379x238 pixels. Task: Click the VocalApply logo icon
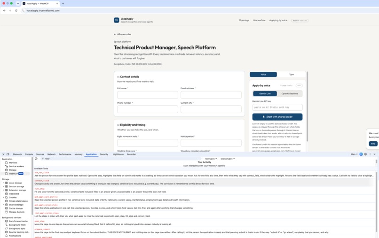[117, 20]
